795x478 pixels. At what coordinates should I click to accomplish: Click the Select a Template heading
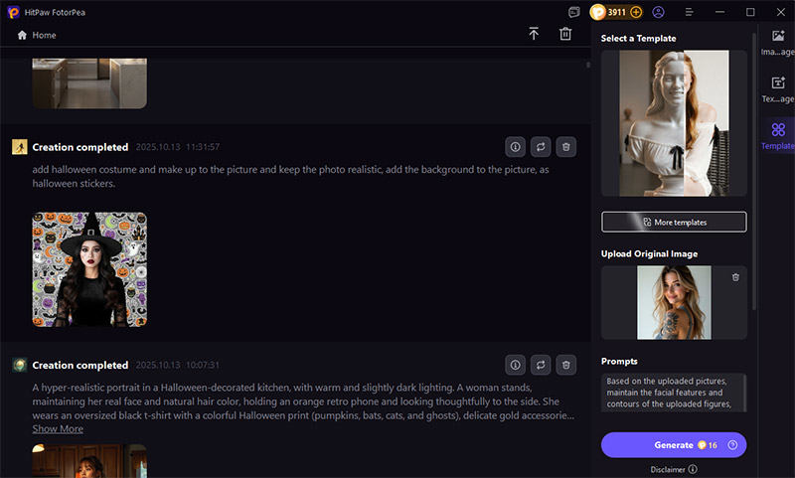[638, 38]
